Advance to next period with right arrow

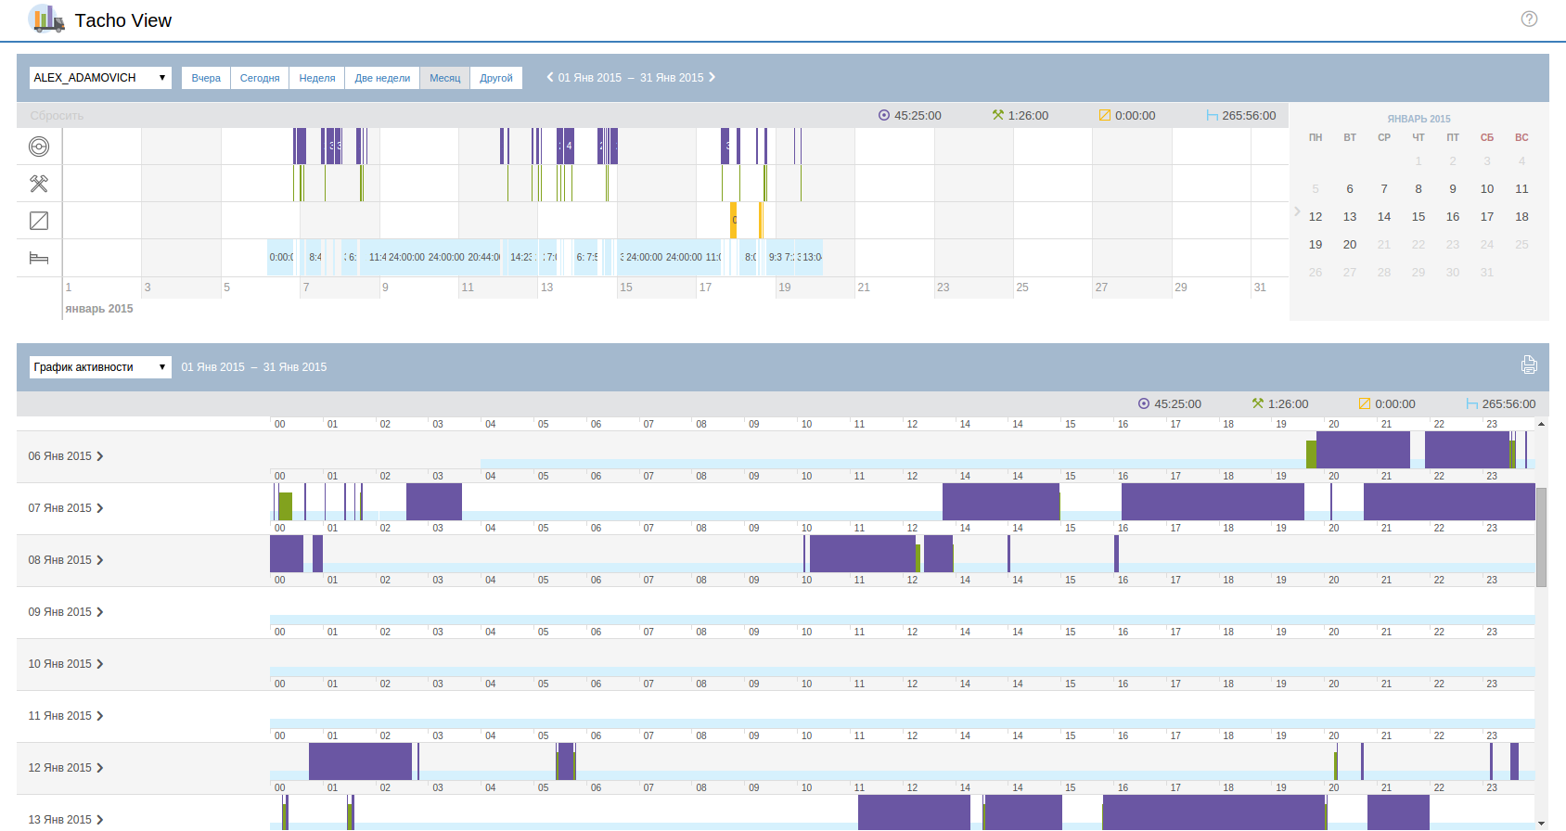tap(712, 77)
